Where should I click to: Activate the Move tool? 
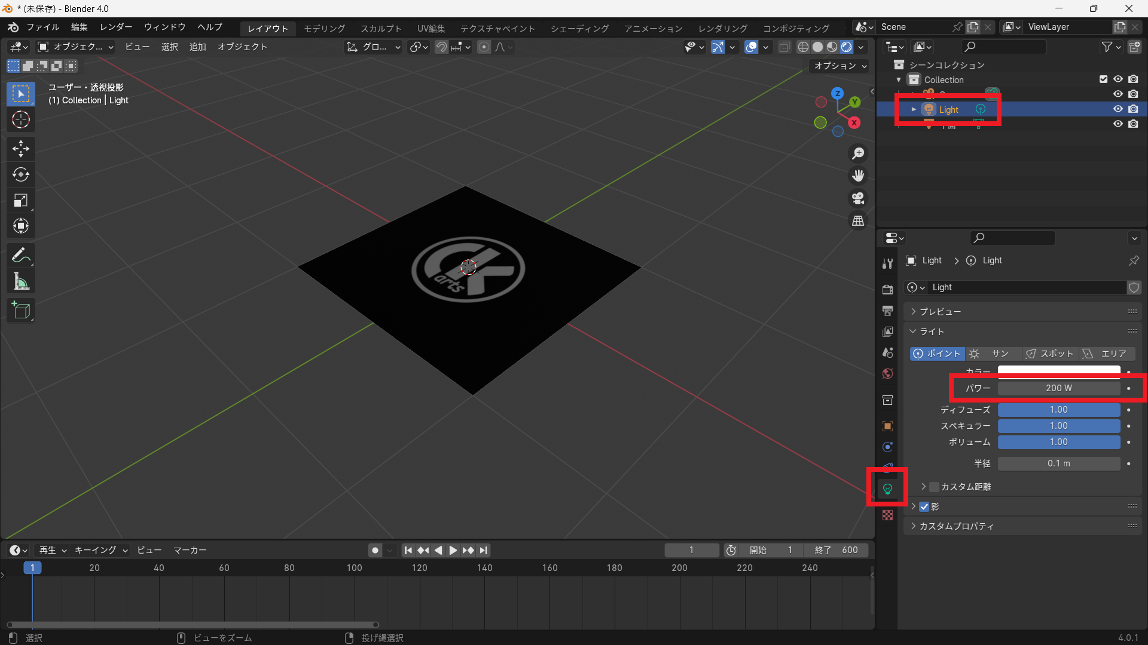click(21, 149)
